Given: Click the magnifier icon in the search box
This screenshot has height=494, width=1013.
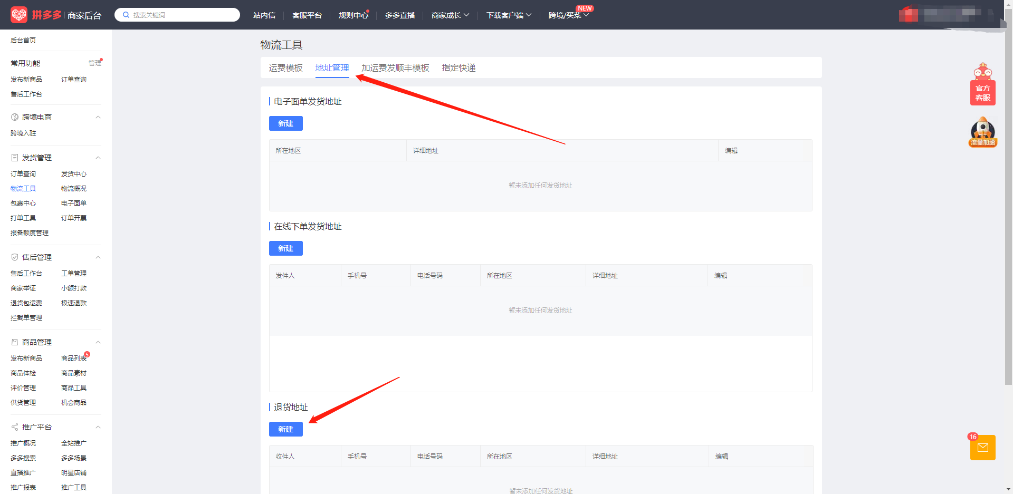Looking at the screenshot, I should [x=126, y=15].
